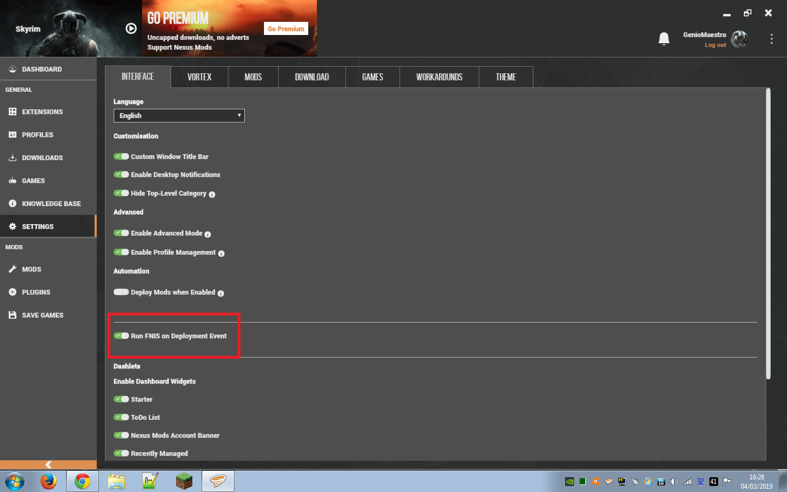Image resolution: width=787 pixels, height=492 pixels.
Task: Switch to the Interface tab
Action: coord(138,77)
